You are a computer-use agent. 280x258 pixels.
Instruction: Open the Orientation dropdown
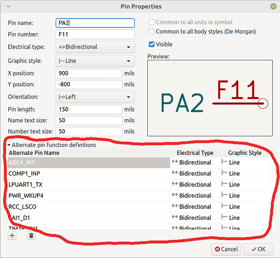pos(95,97)
